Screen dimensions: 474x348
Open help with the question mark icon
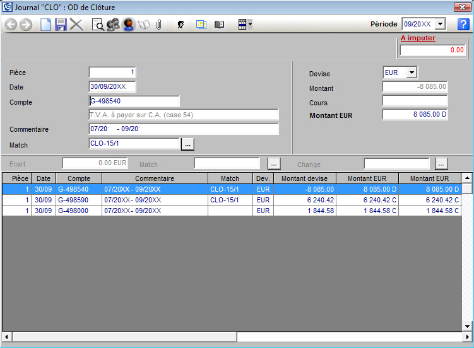pyautogui.click(x=463, y=25)
